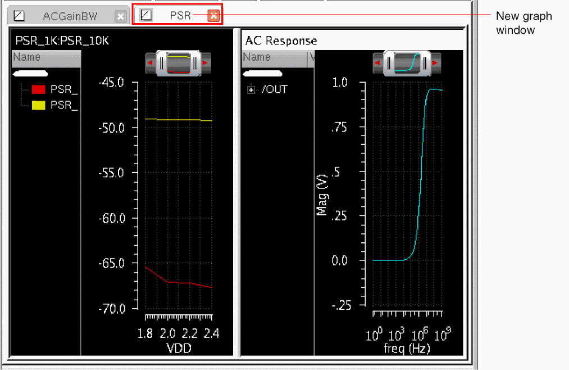Click left red arrow of PSR strip scroller
Screen dimensions: 569x370
150,63
